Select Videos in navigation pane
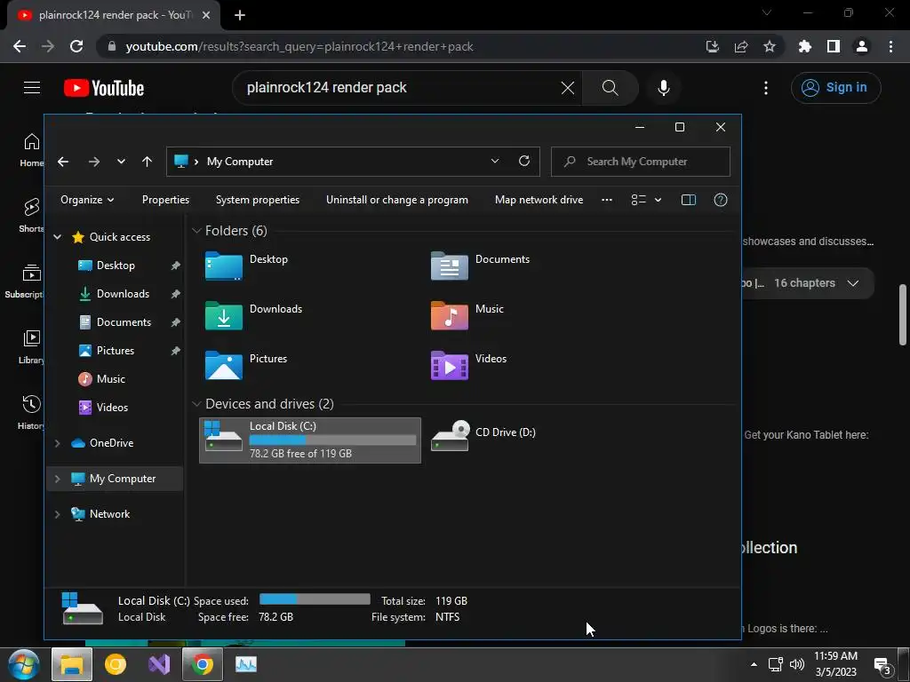The width and height of the screenshot is (910, 682). click(x=112, y=407)
